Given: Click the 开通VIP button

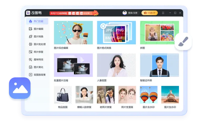Looking at the screenshot, I should (x=150, y=13).
